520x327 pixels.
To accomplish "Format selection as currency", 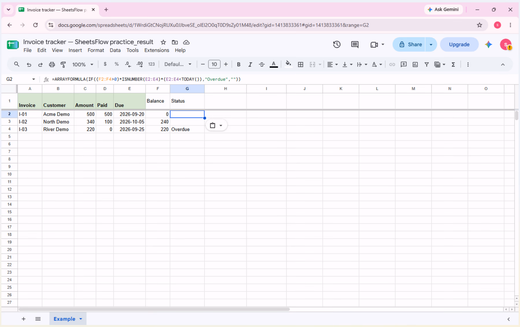I will point(105,64).
